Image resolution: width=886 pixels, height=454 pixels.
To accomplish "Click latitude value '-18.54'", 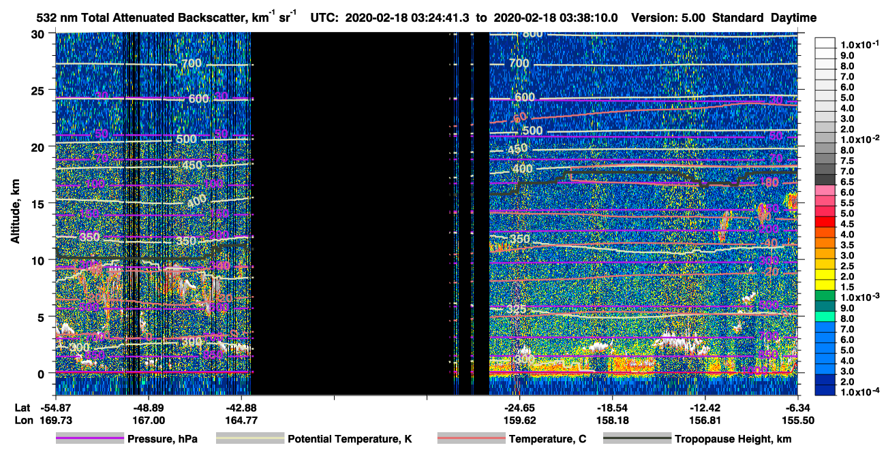I will 613,407.
